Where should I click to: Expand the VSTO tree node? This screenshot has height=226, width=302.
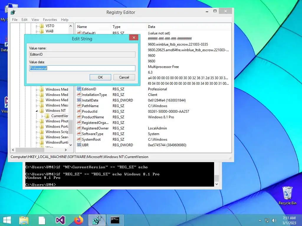click(x=37, y=26)
